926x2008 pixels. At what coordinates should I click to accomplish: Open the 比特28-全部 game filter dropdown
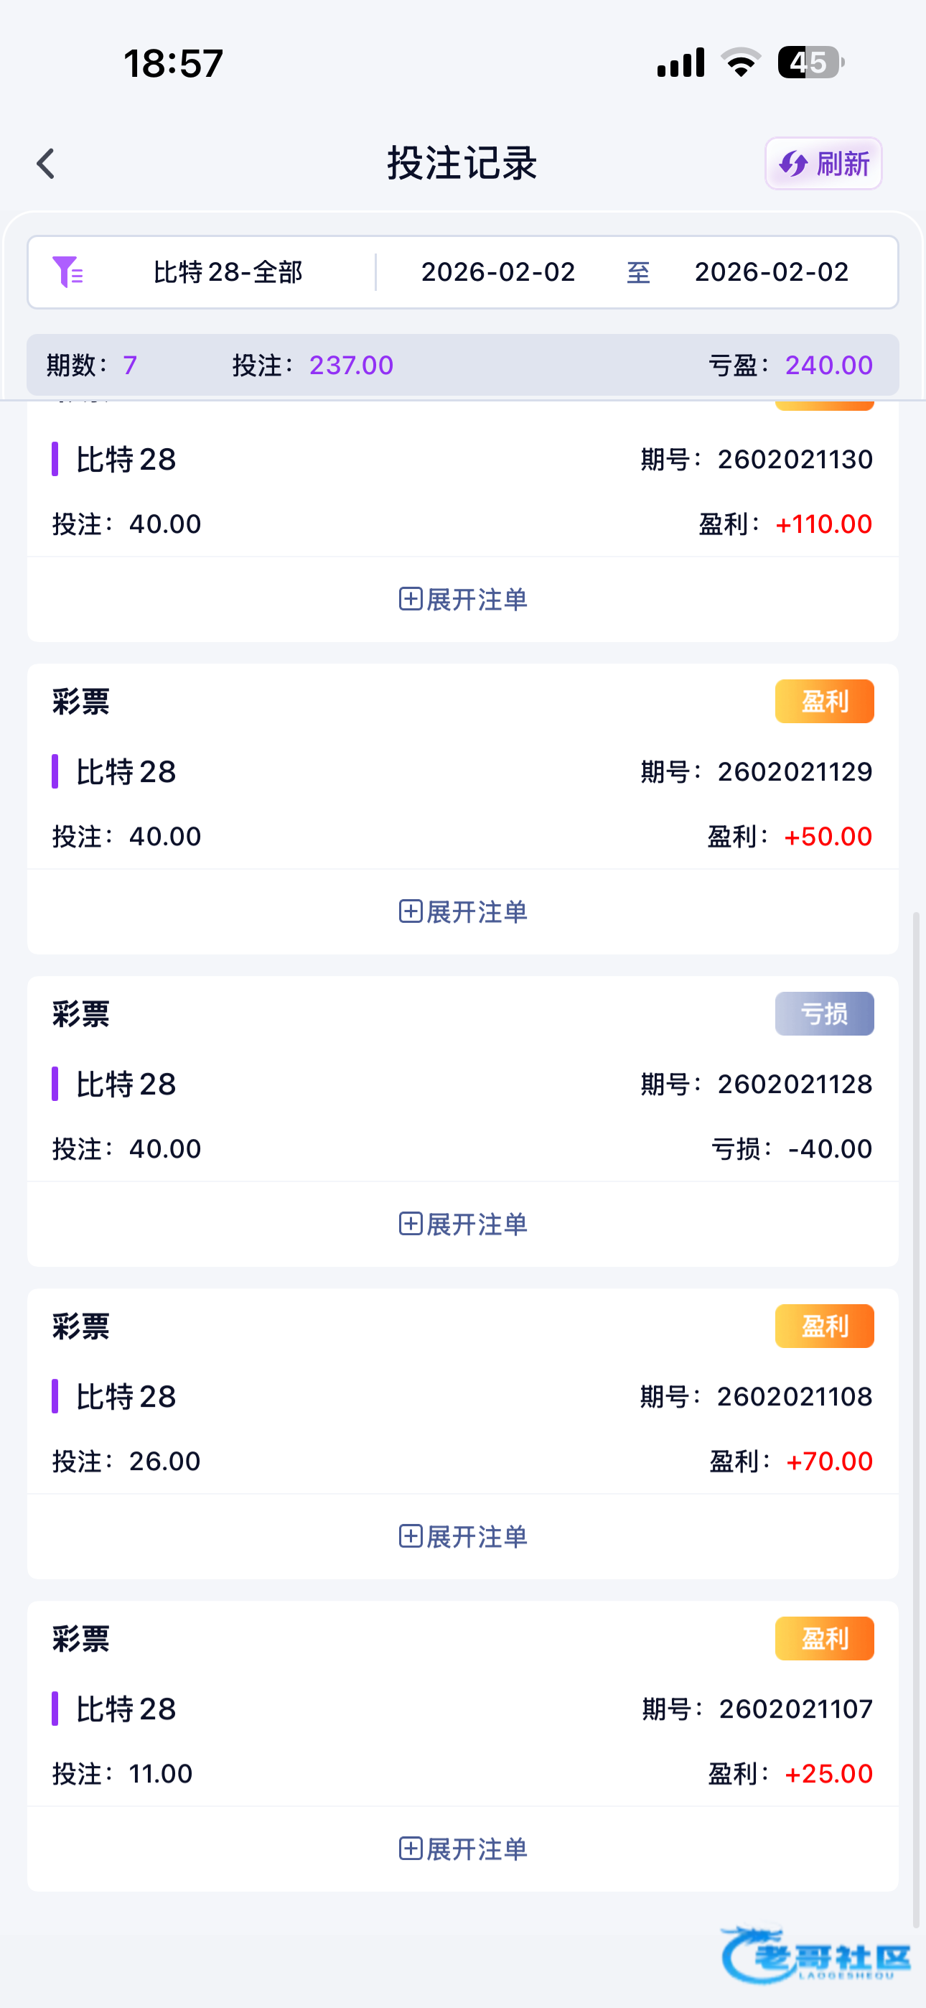[x=228, y=272]
